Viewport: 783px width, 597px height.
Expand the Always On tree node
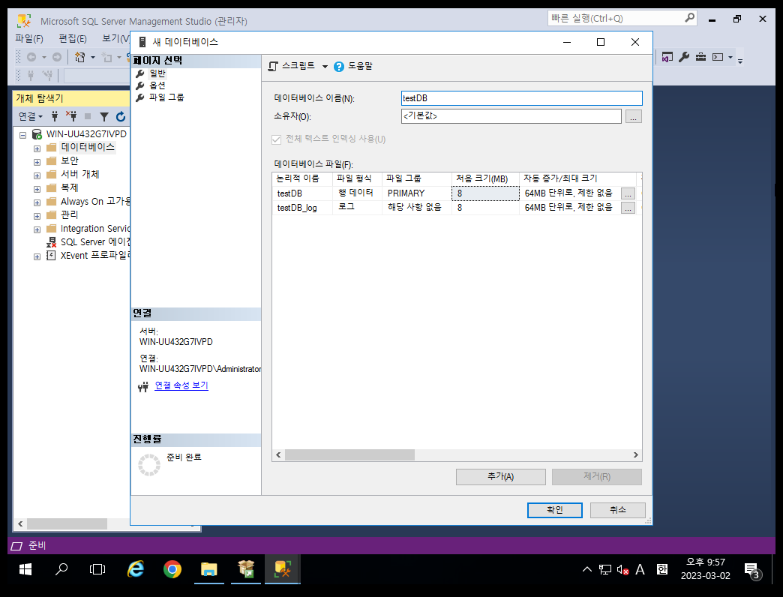(37, 202)
